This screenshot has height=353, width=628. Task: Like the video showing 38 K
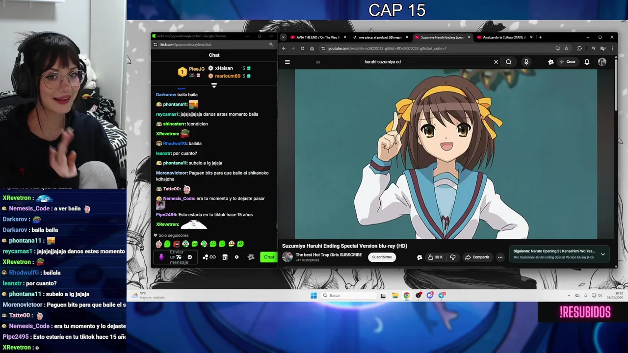pyautogui.click(x=435, y=257)
